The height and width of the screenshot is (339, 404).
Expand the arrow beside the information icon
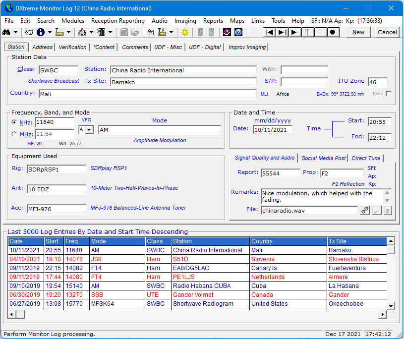tap(50, 32)
